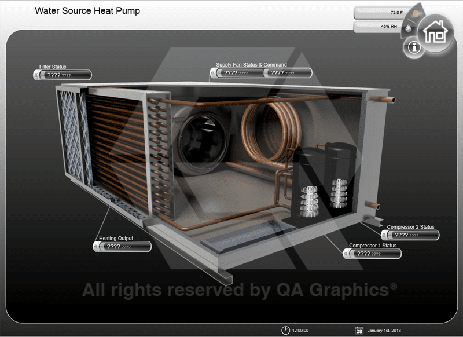Select the 45% RH humidity readout
This screenshot has width=463, height=337.
click(388, 26)
